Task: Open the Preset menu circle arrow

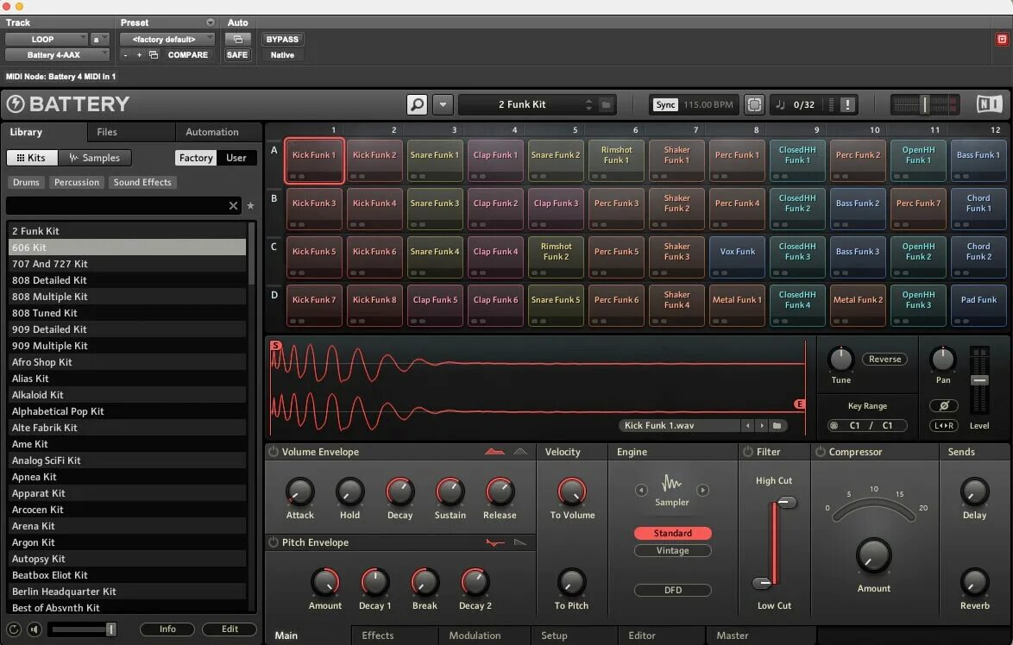Action: (x=210, y=22)
